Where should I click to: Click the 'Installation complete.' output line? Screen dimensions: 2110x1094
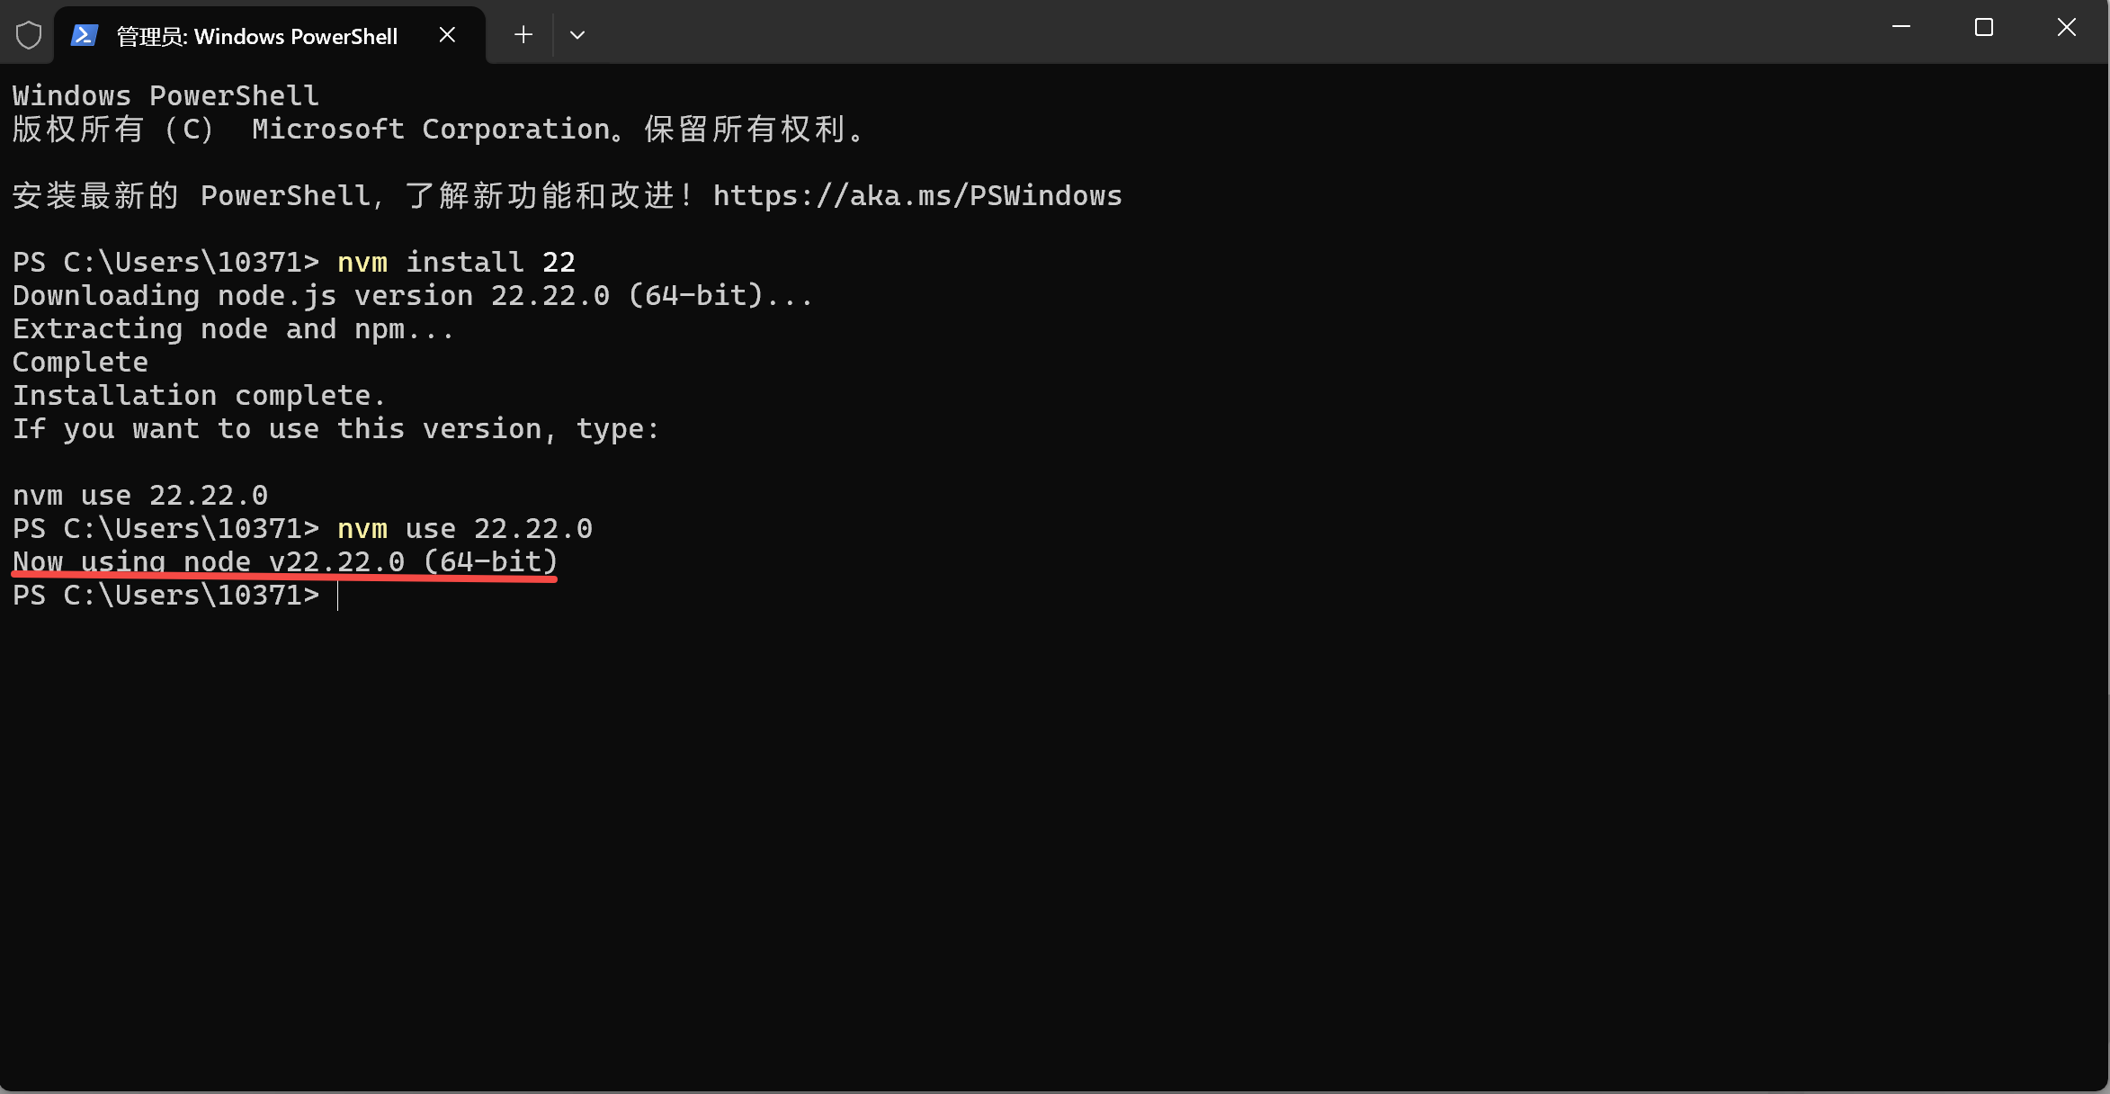click(x=199, y=394)
